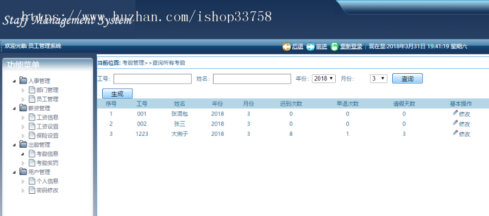
Task: Click the 迟到次数 column header
Action: coord(291,104)
